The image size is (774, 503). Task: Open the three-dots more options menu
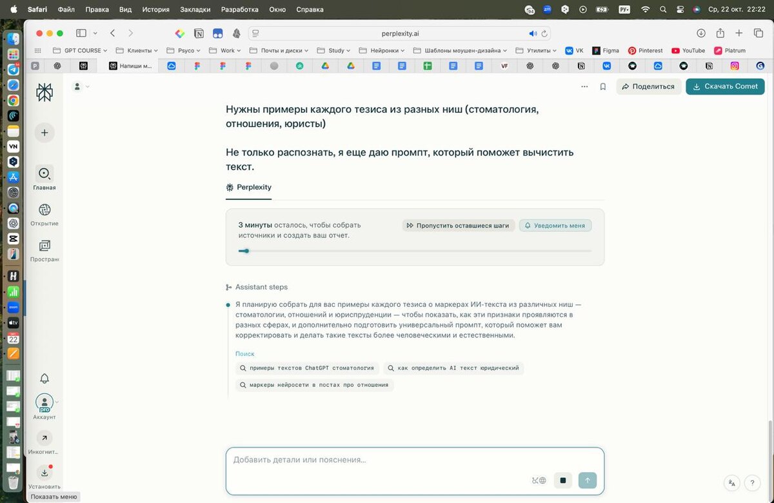point(584,86)
